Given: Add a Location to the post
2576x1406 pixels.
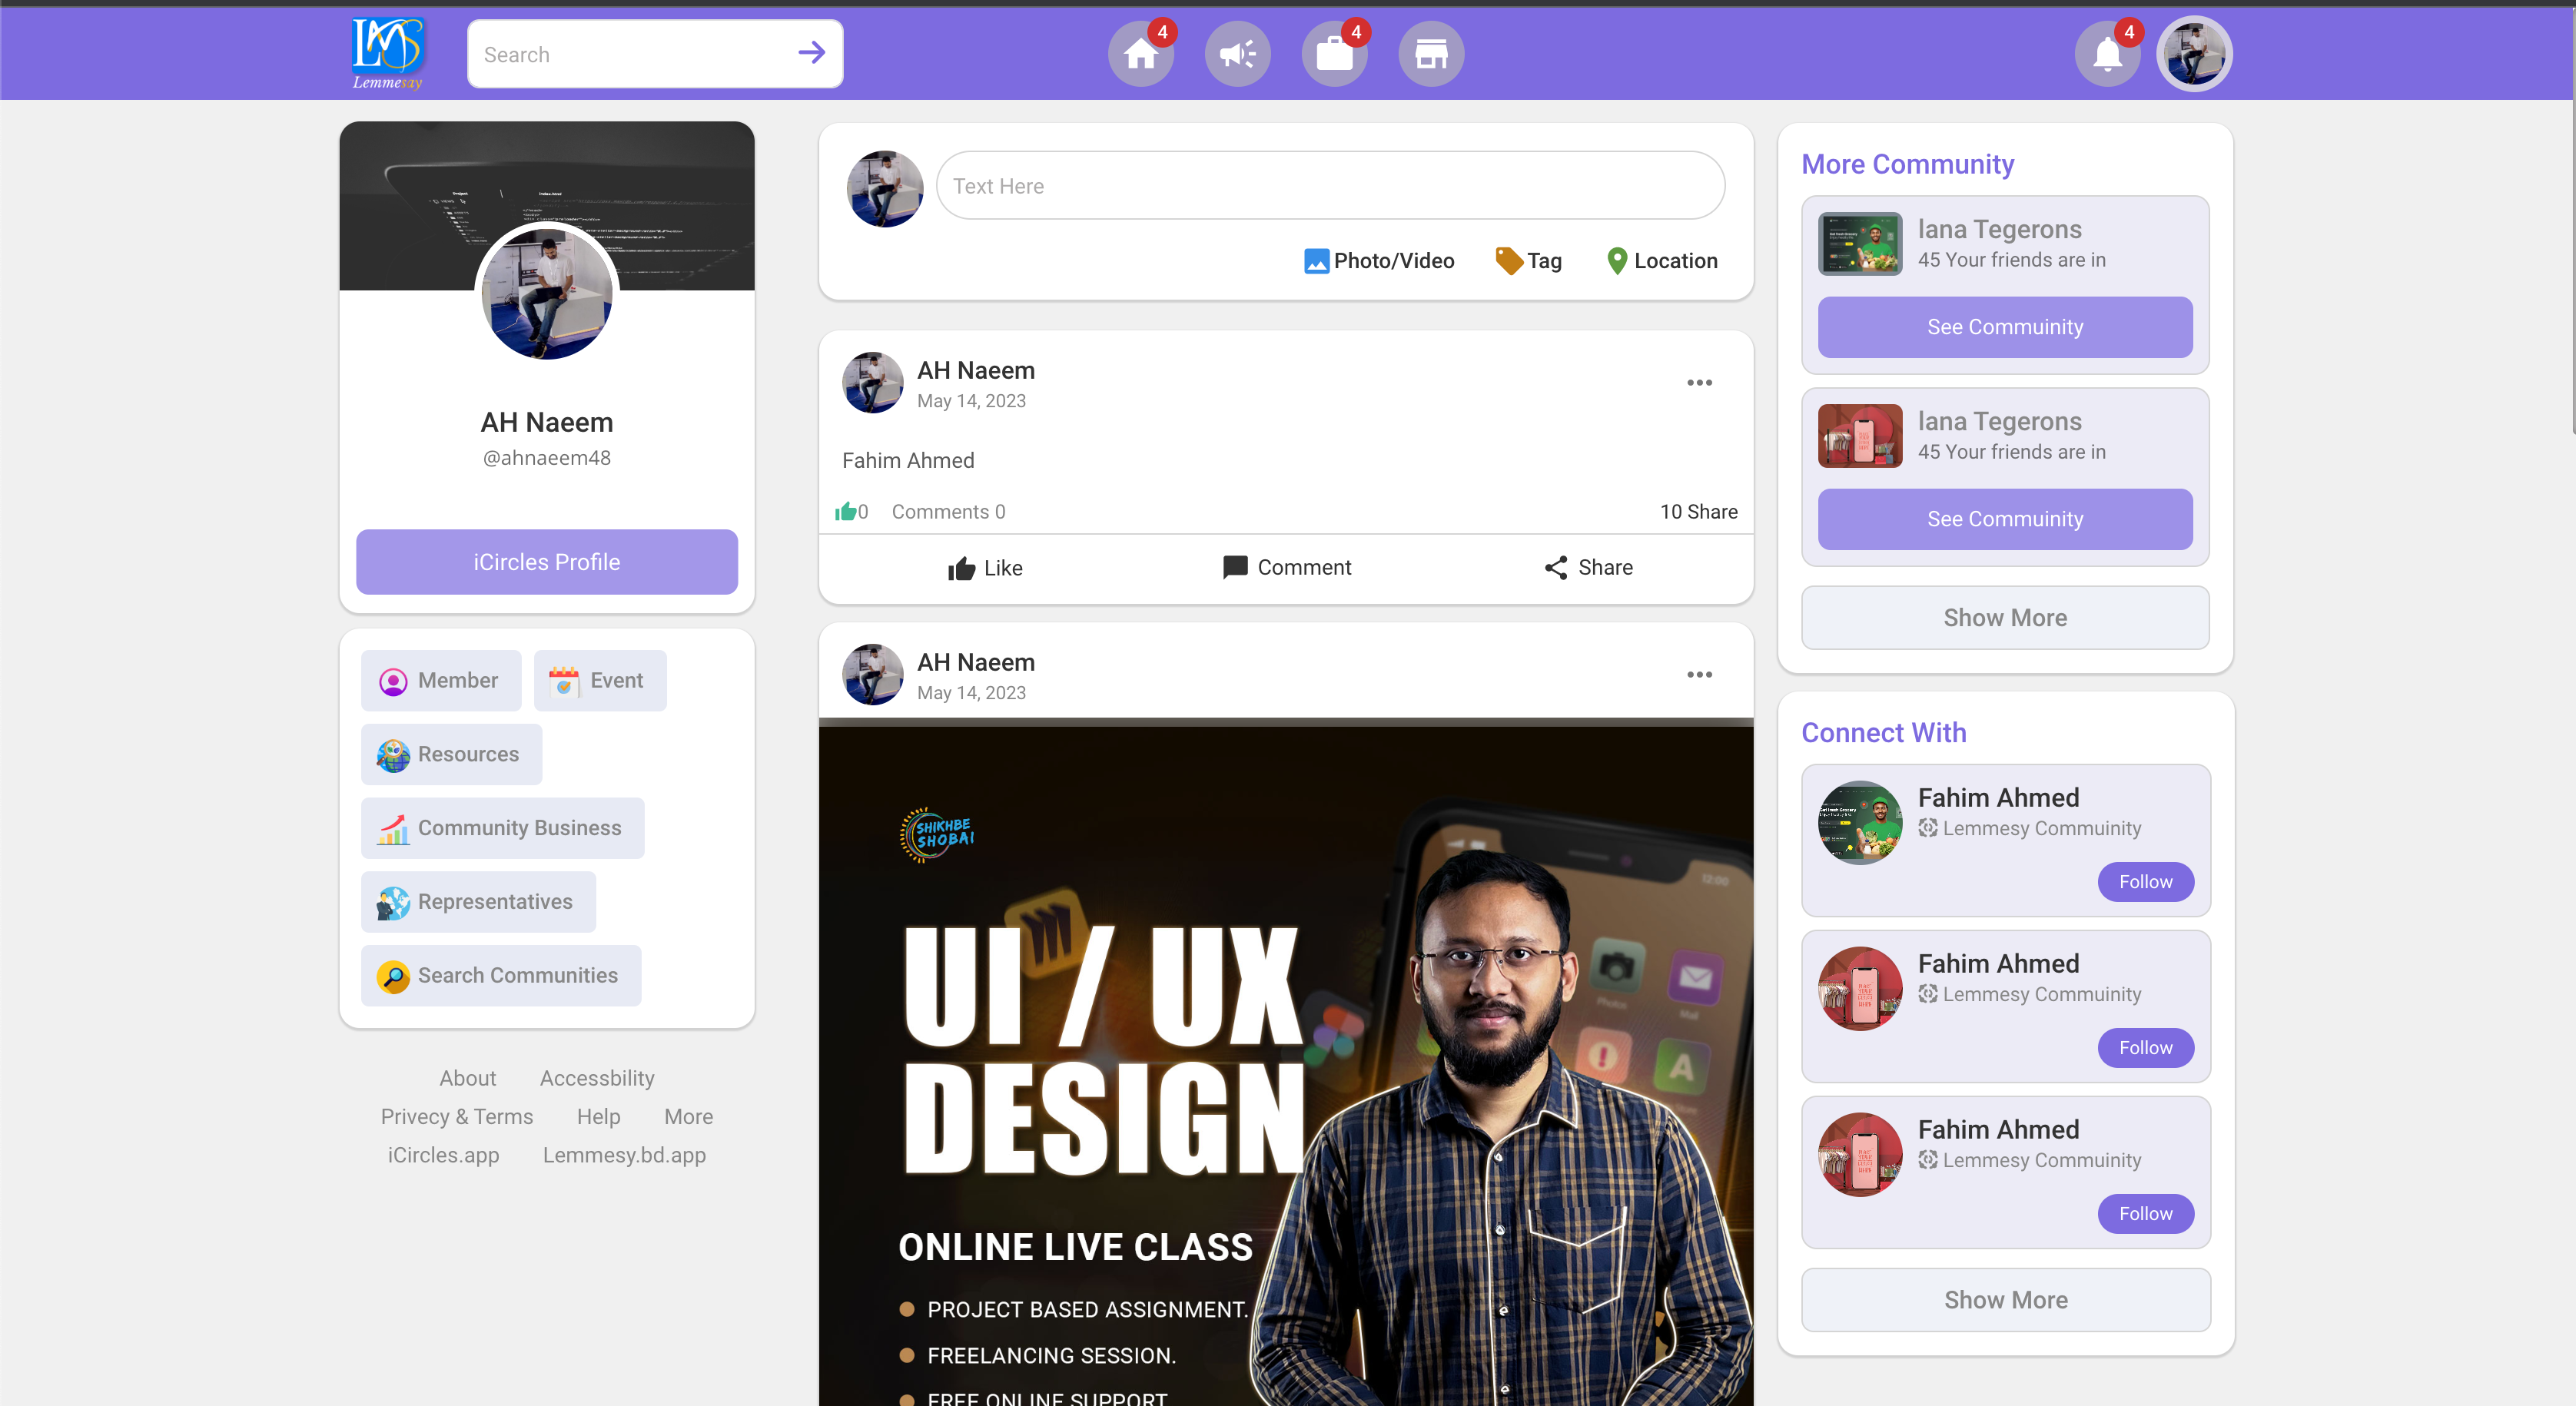Looking at the screenshot, I should [x=1662, y=261].
